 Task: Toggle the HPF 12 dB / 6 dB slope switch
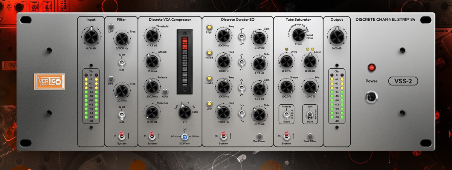121,115
